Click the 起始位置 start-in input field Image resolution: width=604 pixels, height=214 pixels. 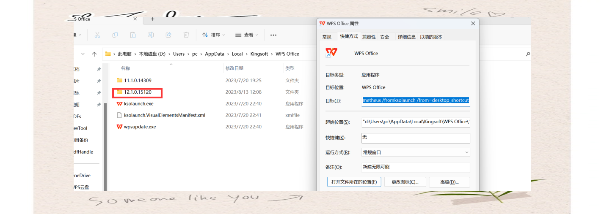point(416,122)
